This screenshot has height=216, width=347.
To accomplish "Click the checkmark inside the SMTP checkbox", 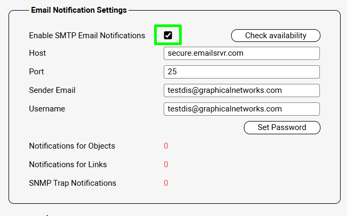I will point(168,36).
